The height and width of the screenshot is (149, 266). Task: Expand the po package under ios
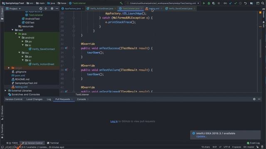(22, 56)
